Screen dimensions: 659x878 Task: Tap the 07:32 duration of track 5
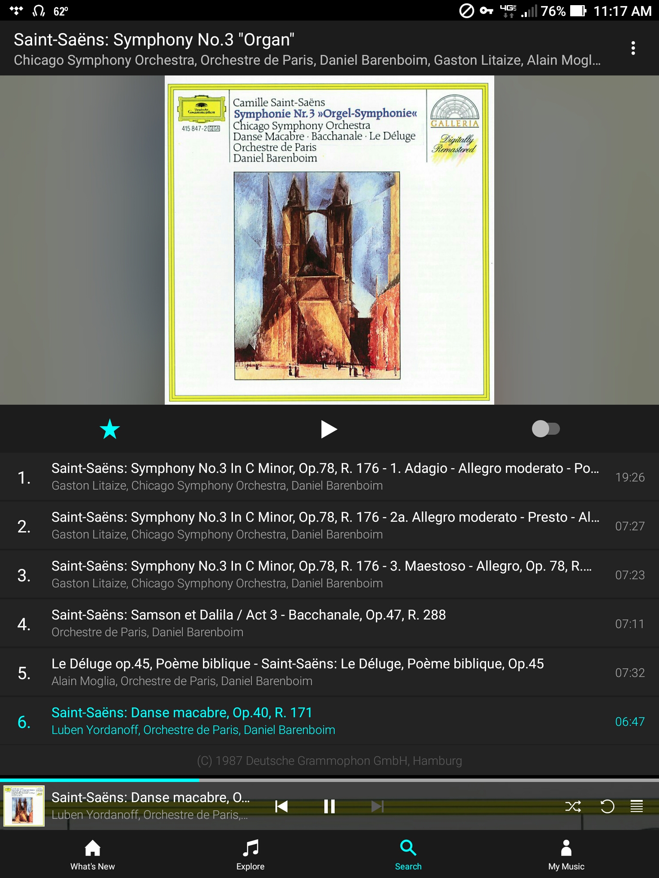pyautogui.click(x=630, y=673)
